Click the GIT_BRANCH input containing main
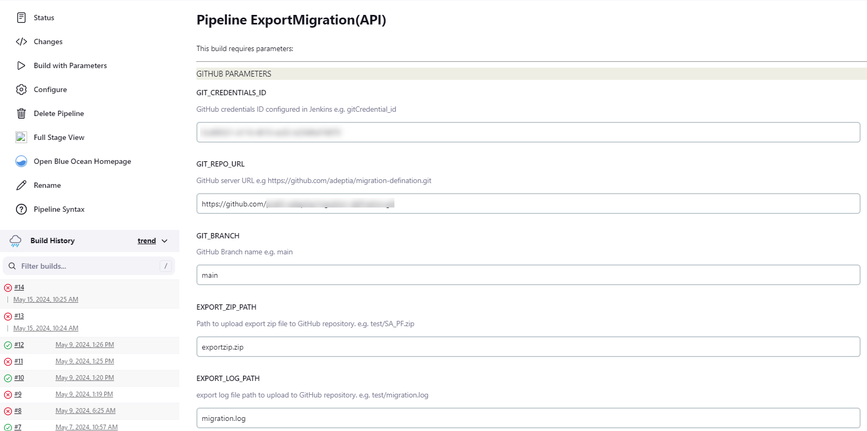This screenshot has width=867, height=431. pyautogui.click(x=528, y=275)
